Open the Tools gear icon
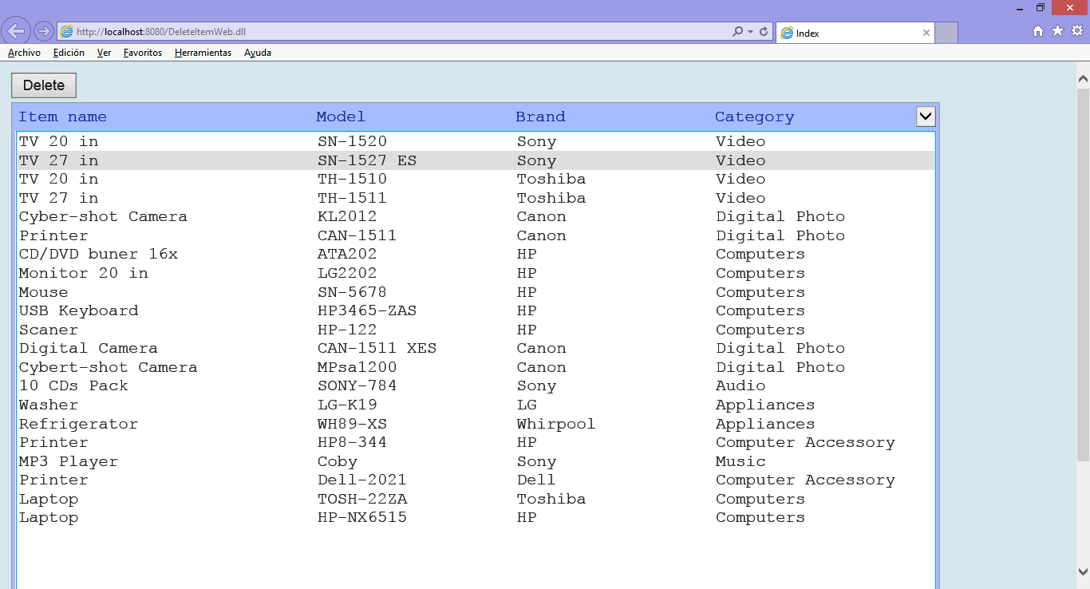Image resolution: width=1090 pixels, height=589 pixels. 1076,31
